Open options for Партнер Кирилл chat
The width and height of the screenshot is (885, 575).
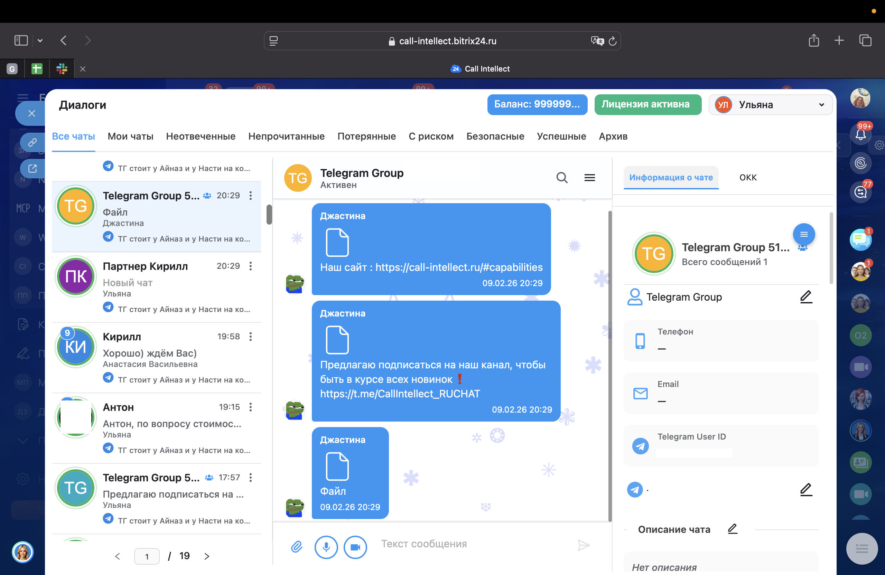[251, 266]
